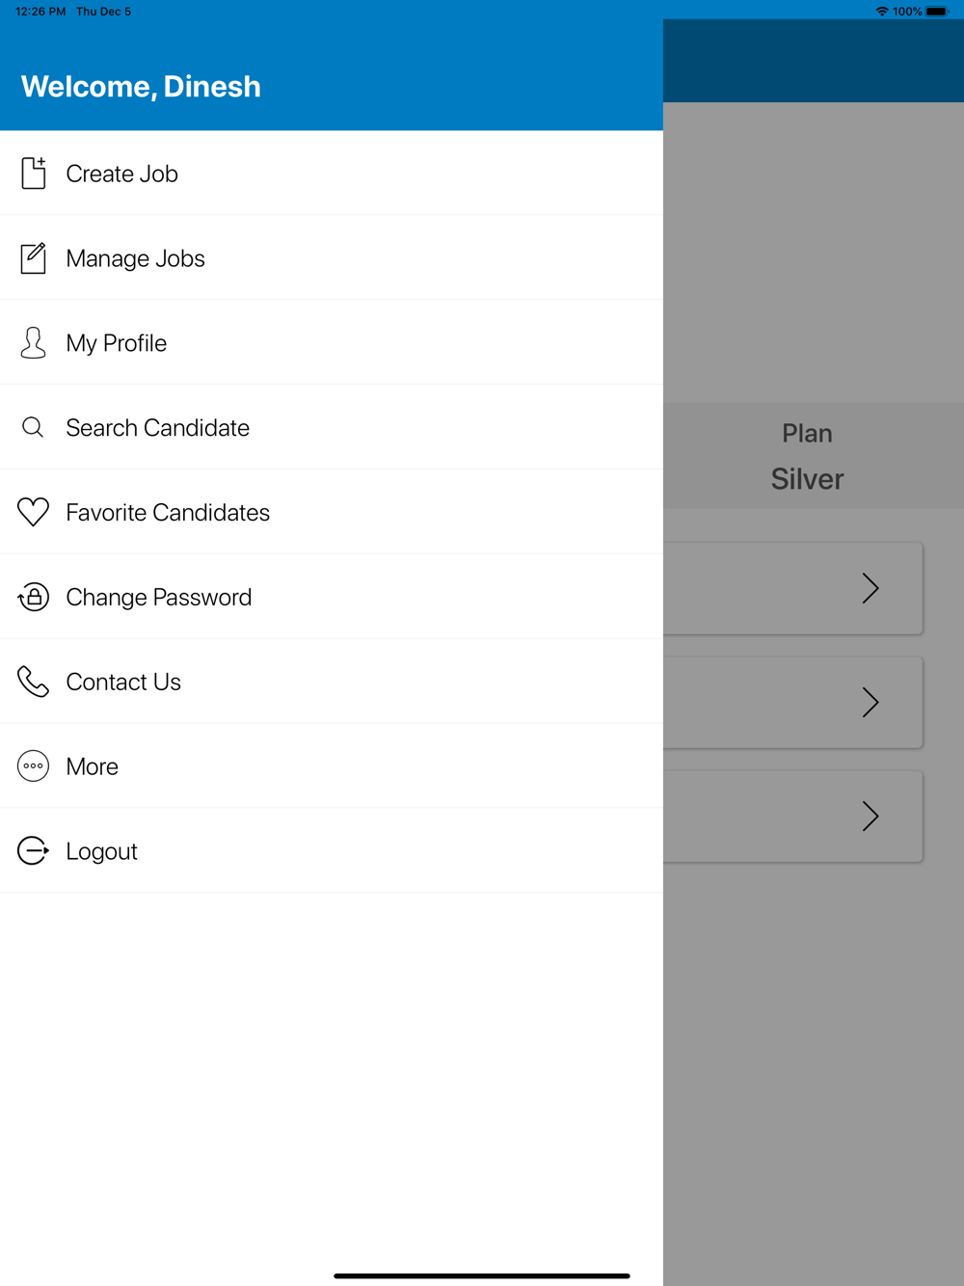Go to My Profile menu entry

(x=117, y=344)
